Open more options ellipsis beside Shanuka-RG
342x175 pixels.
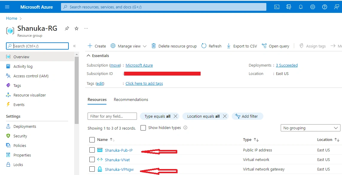click(x=86, y=28)
